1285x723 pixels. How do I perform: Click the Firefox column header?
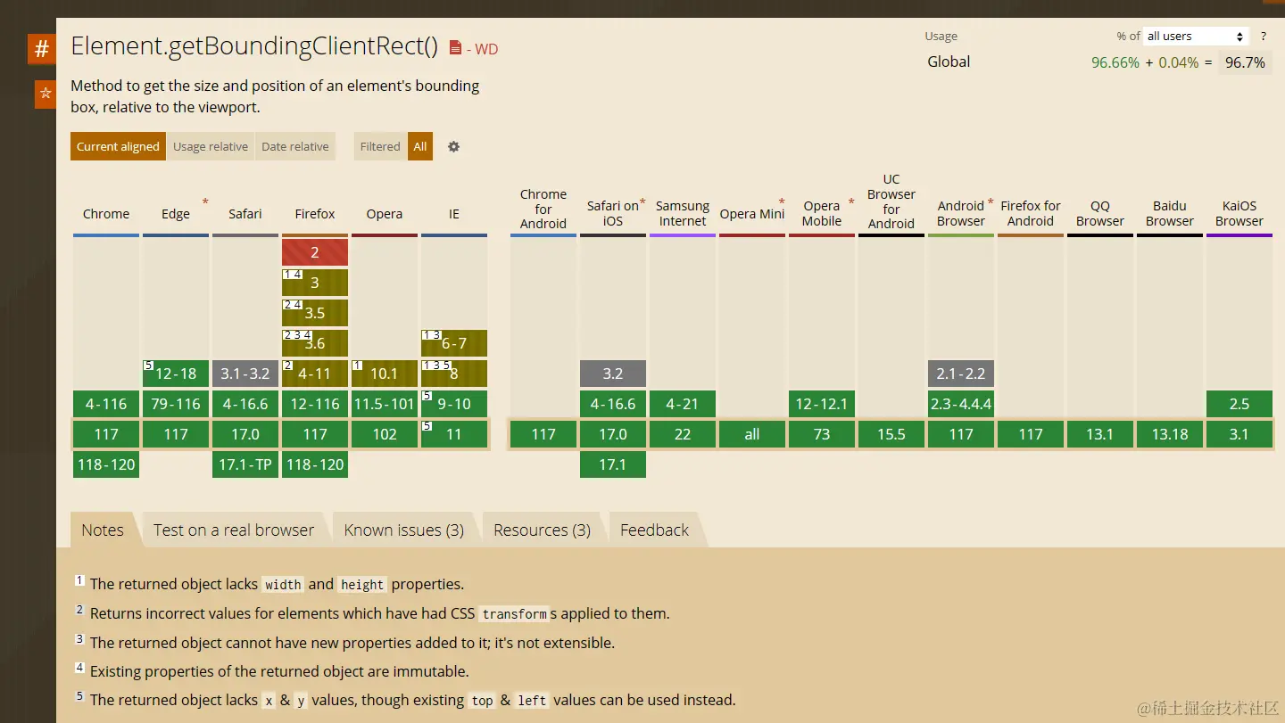315,214
